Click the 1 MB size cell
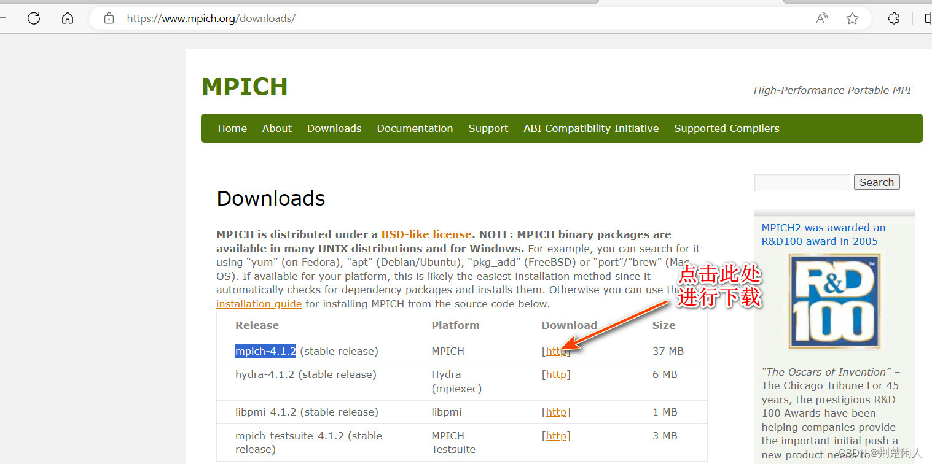The width and height of the screenshot is (932, 464). click(x=665, y=412)
